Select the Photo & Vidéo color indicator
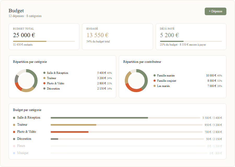235x167 pixels. [x=44, y=83]
